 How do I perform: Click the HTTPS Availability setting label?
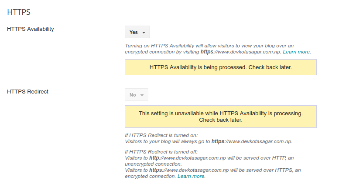[31, 29]
